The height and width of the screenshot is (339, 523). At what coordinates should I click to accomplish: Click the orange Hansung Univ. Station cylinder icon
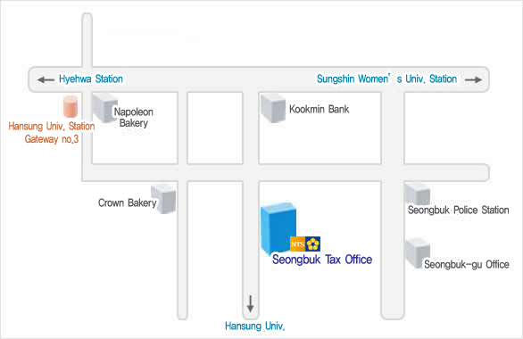[x=71, y=106]
